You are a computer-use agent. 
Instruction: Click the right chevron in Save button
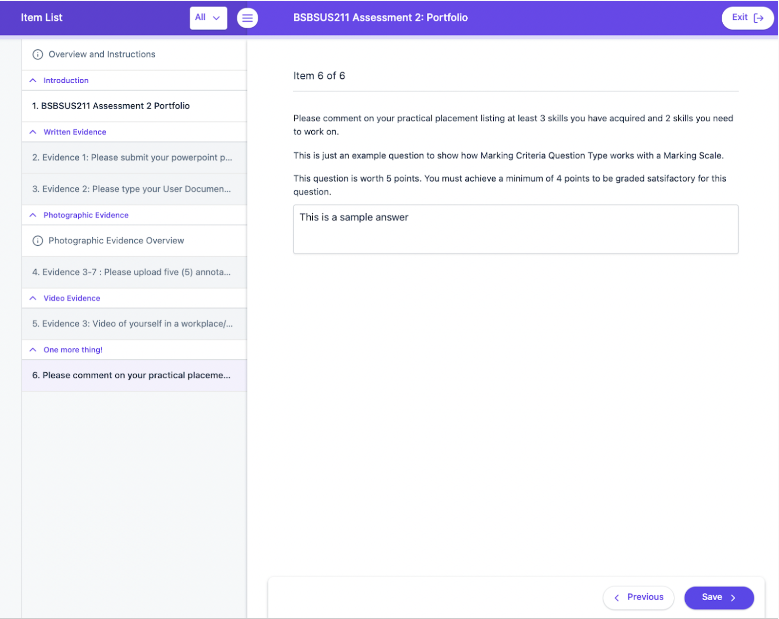[x=733, y=598]
